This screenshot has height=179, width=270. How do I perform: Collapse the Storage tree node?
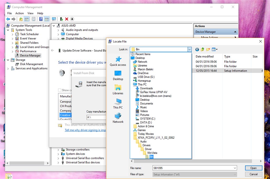pyautogui.click(x=8, y=60)
